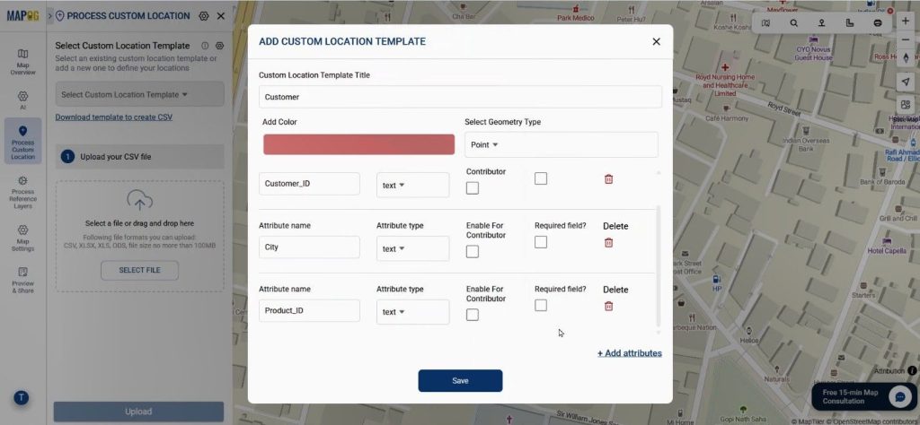Close the Process Custom Location panel
This screenshot has width=920, height=425.
click(x=221, y=16)
